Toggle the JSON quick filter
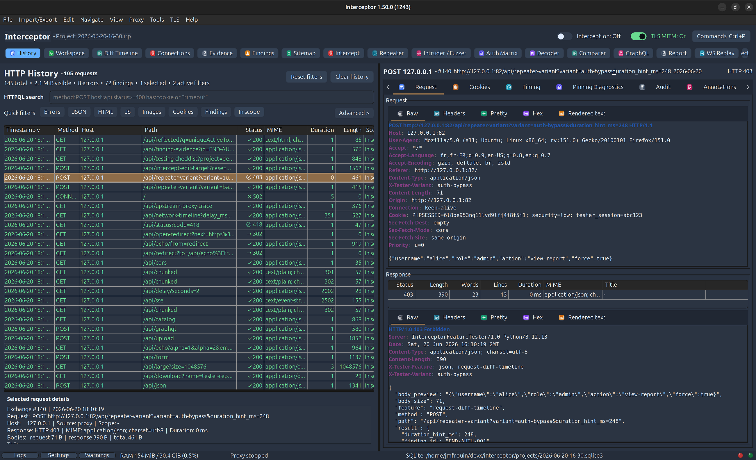 (79, 112)
